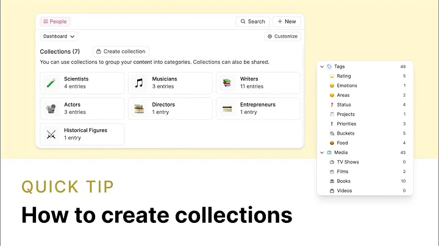Click the Historical Figures crossed swords icon
The width and height of the screenshot is (439, 246).
[51, 135]
